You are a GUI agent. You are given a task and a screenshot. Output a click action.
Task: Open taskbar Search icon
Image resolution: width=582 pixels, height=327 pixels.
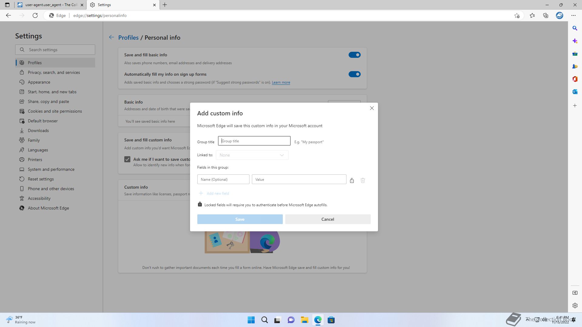point(264,320)
